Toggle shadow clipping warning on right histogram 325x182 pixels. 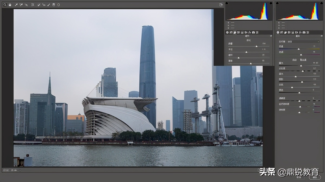(277, 3)
